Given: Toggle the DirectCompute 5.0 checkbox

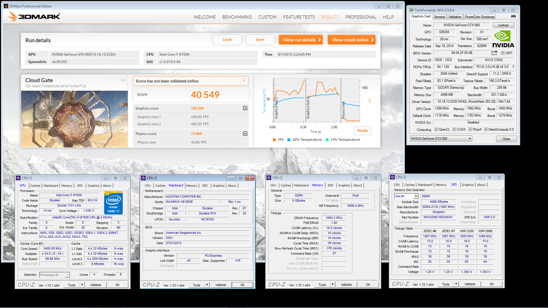Looking at the screenshot, I should coord(486,129).
